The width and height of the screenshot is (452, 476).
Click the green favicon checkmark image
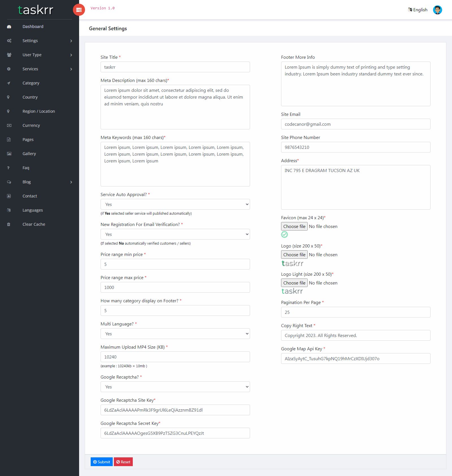[x=284, y=234]
